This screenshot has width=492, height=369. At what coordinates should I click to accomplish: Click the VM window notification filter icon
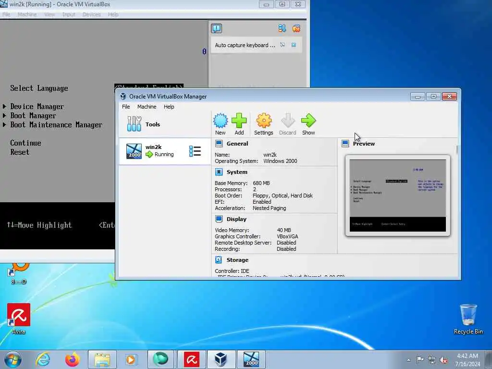coord(282,28)
